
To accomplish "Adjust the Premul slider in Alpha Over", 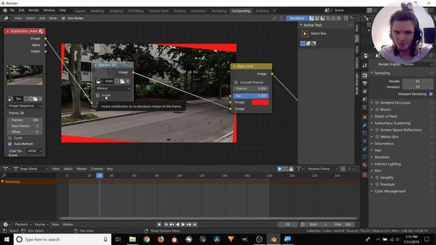I will pos(251,88).
